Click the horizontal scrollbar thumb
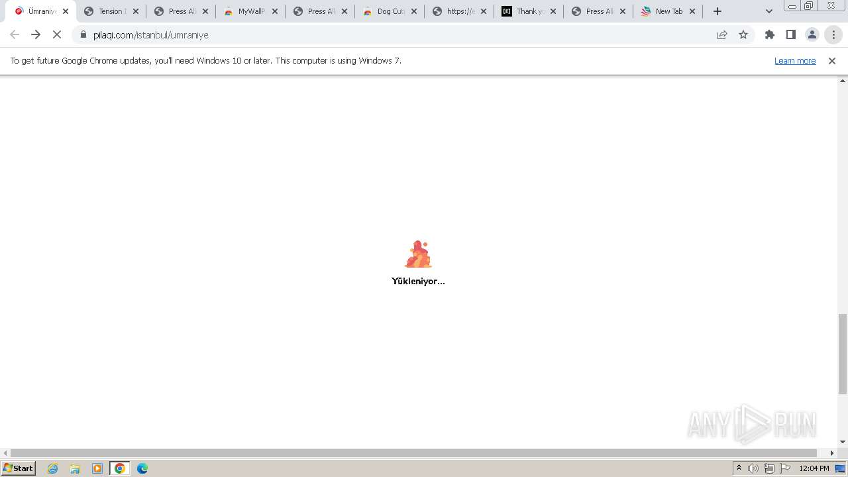The image size is (848, 477). tap(413, 453)
